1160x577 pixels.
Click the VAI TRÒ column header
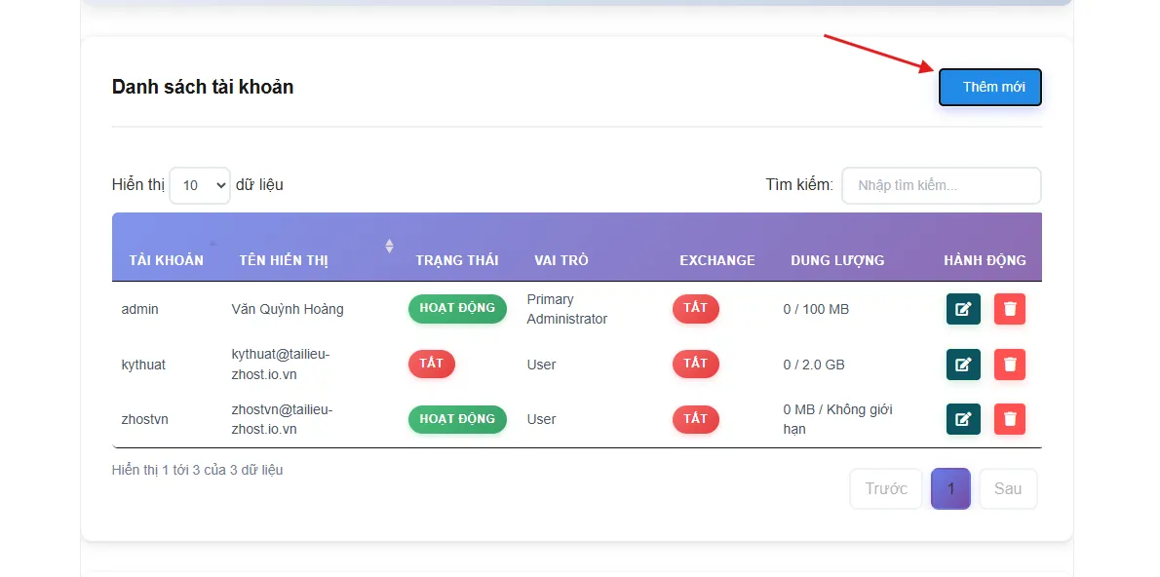(x=561, y=260)
